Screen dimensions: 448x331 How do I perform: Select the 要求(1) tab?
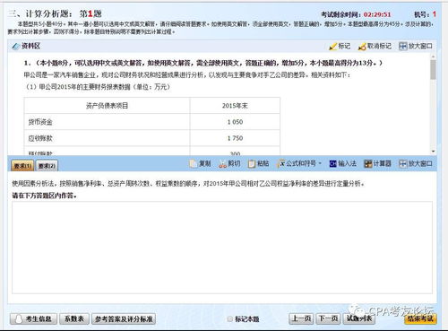pyautogui.click(x=22, y=166)
